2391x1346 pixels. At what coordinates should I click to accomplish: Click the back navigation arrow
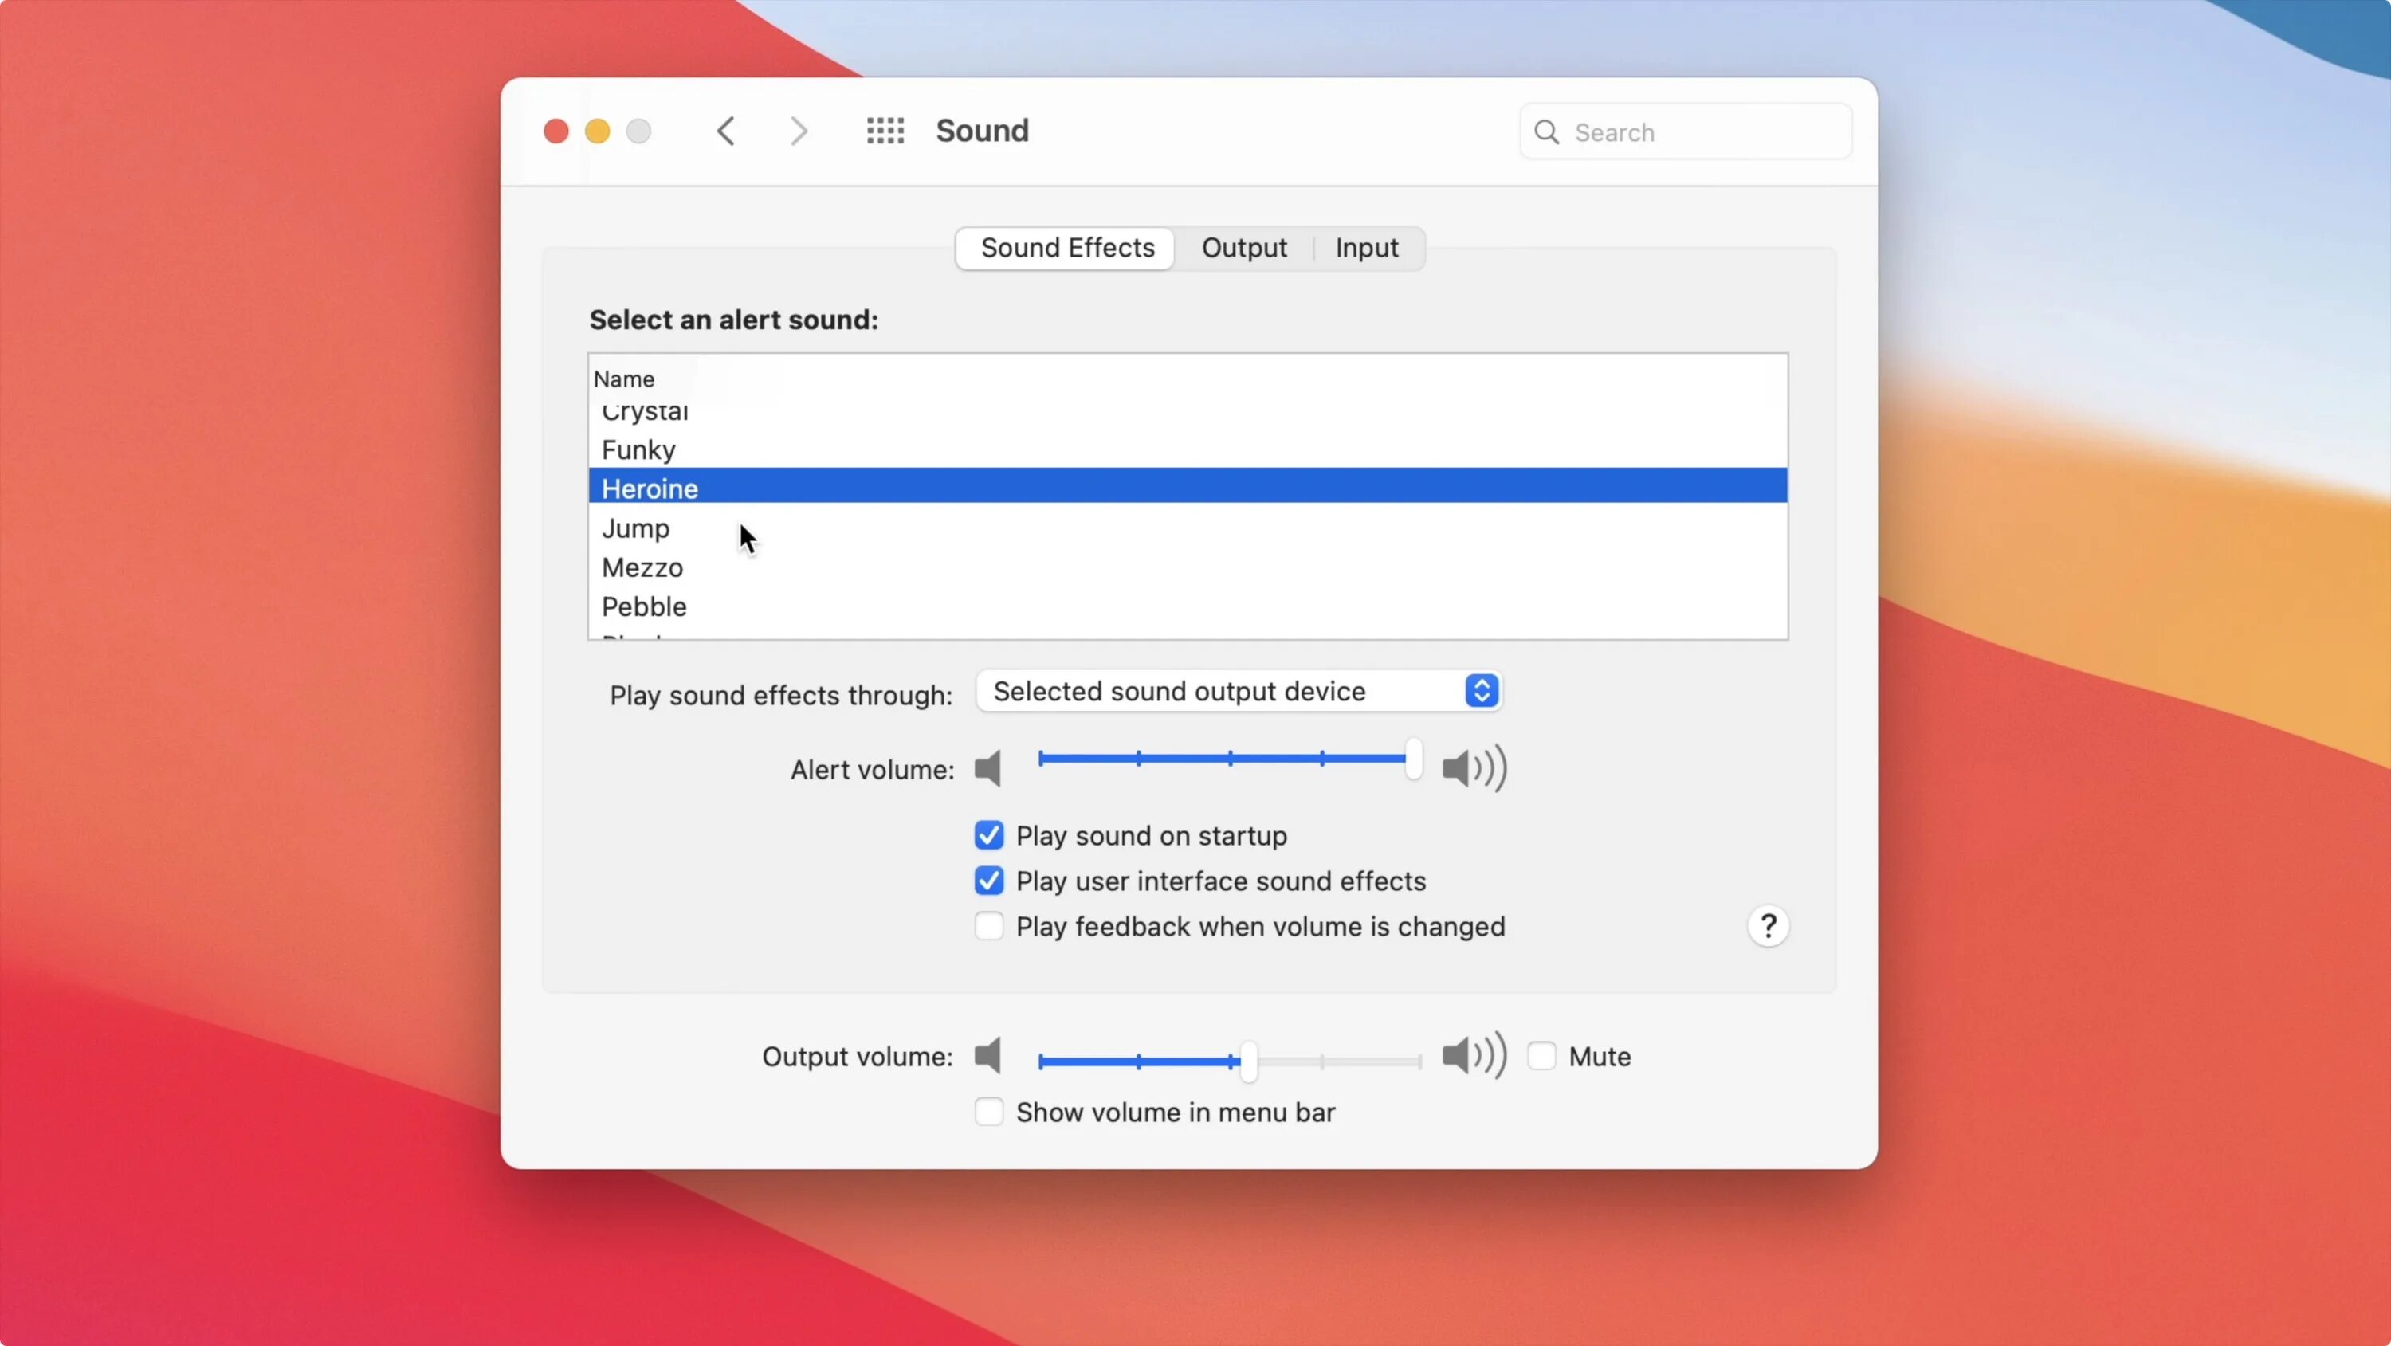726,131
